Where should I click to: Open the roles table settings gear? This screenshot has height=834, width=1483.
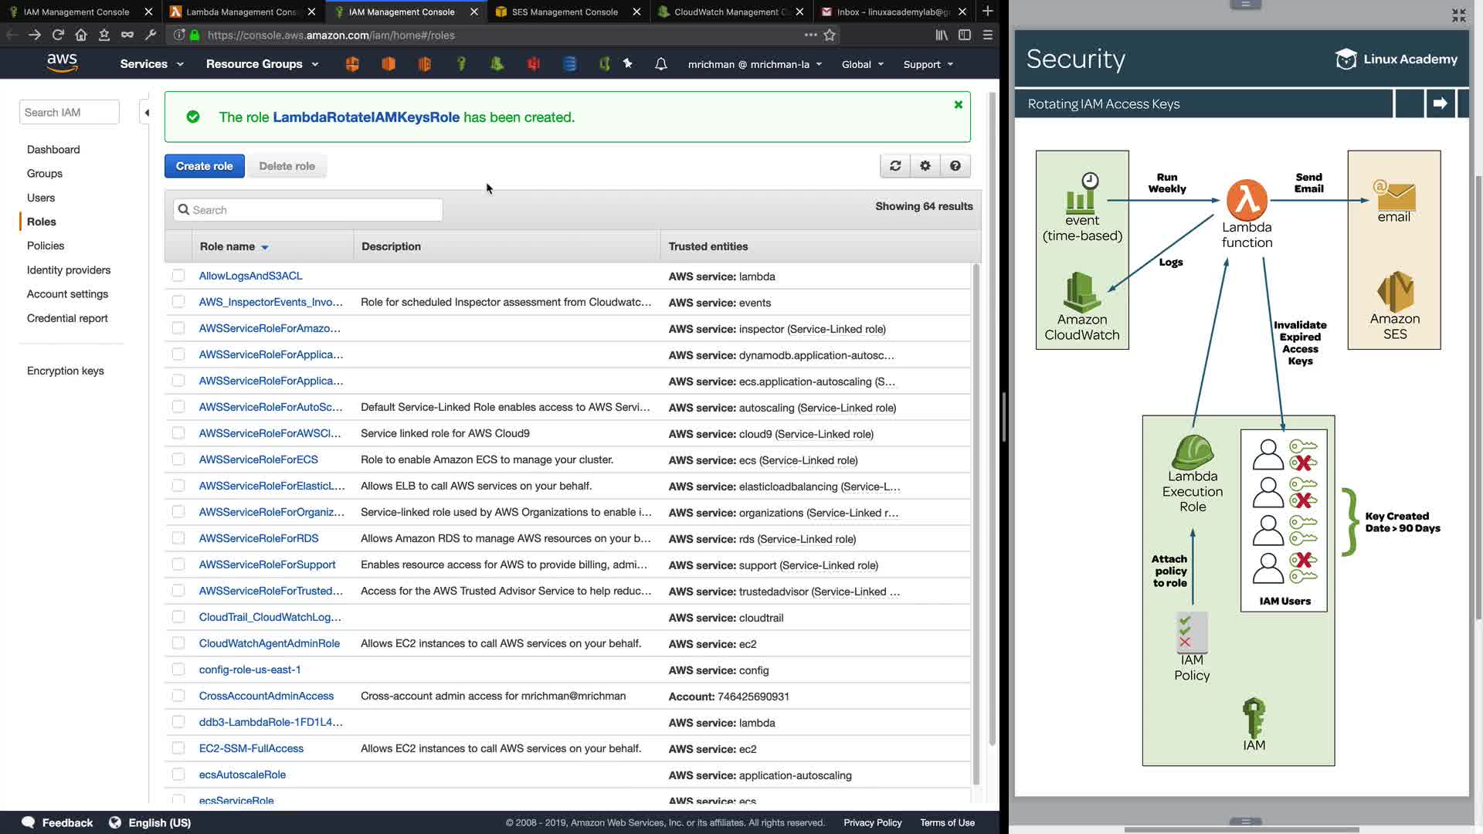(925, 166)
